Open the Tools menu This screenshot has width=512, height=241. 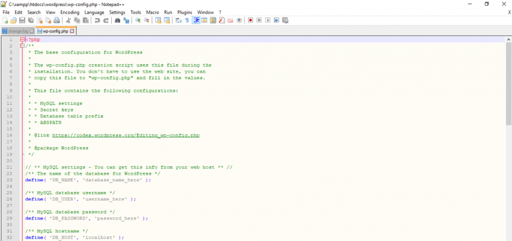[136, 13]
